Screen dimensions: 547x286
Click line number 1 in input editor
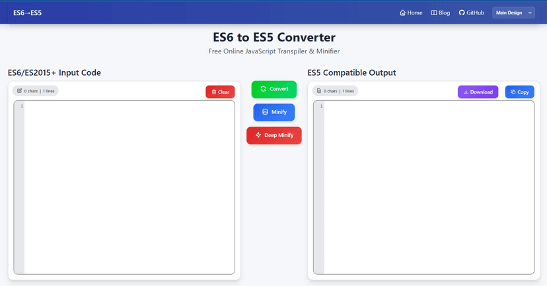pos(22,106)
